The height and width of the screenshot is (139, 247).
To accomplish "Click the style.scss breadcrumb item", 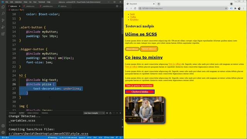I will click(13, 10).
